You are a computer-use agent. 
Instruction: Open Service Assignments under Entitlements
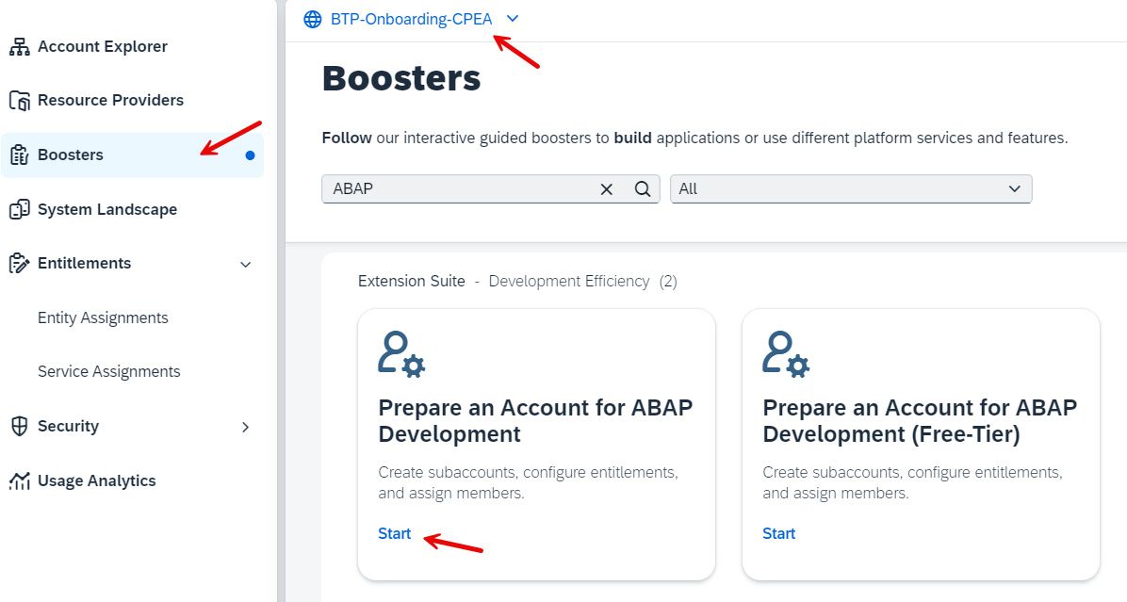click(108, 371)
